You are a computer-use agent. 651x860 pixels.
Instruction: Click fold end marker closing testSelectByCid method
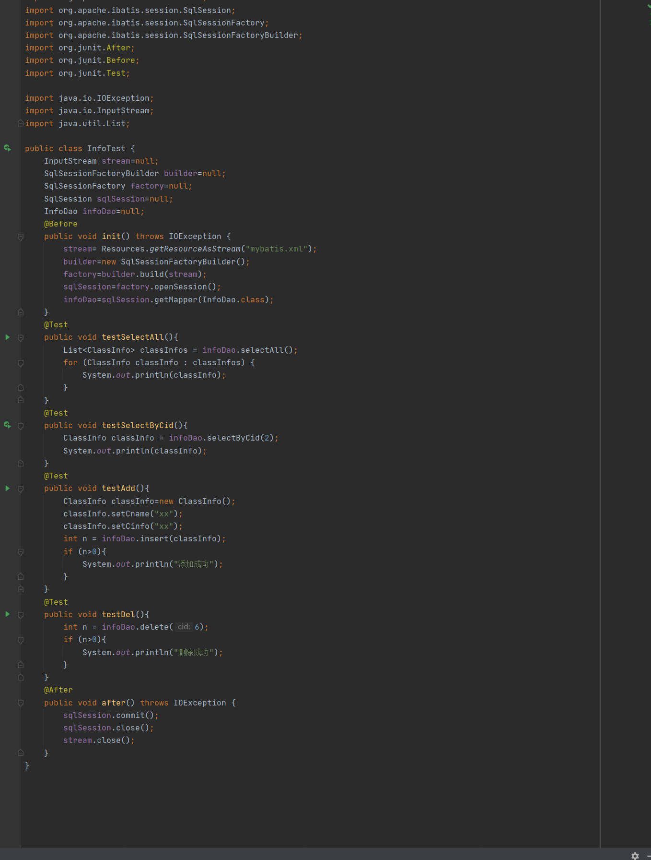pos(21,463)
